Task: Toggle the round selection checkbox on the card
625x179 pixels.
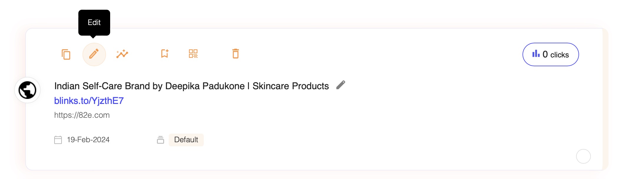Action: click(583, 156)
